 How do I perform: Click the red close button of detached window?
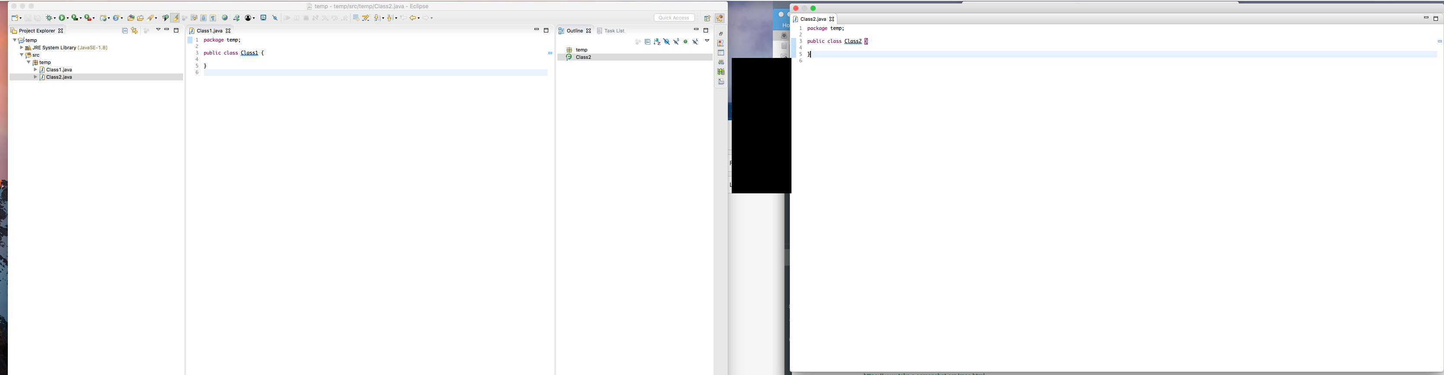[795, 8]
